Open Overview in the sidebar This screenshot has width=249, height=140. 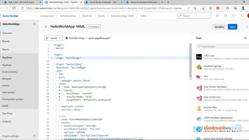tap(7, 33)
